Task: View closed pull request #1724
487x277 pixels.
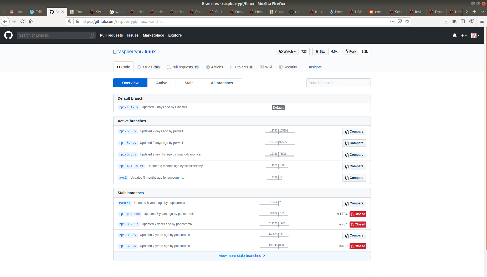Action: click(342, 214)
